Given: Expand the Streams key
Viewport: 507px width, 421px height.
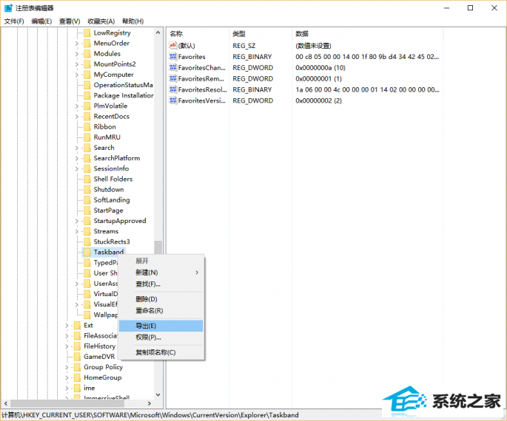Looking at the screenshot, I should point(77,231).
